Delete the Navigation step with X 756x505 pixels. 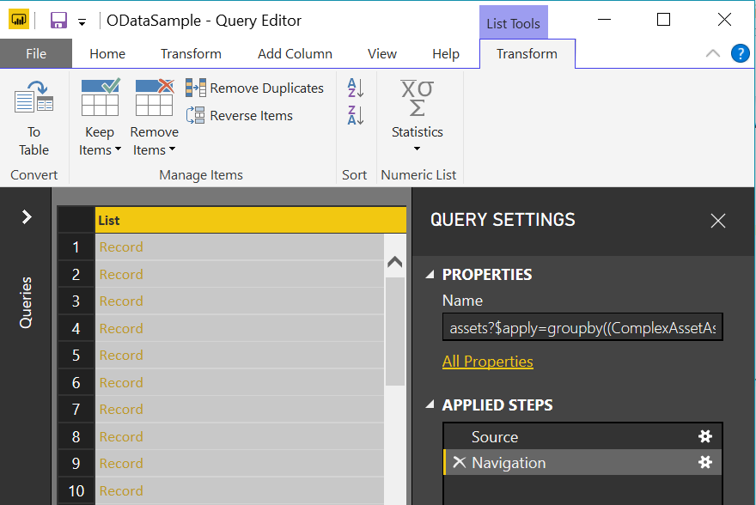[459, 463]
